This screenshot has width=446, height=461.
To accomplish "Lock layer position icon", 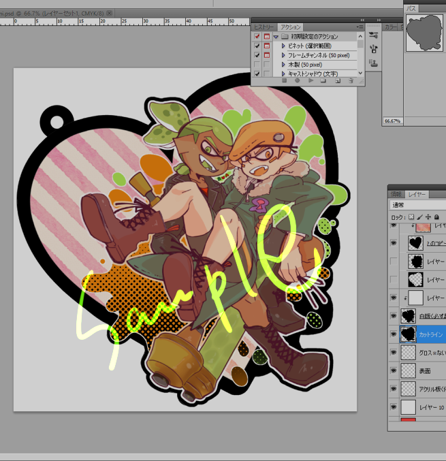I will point(428,217).
